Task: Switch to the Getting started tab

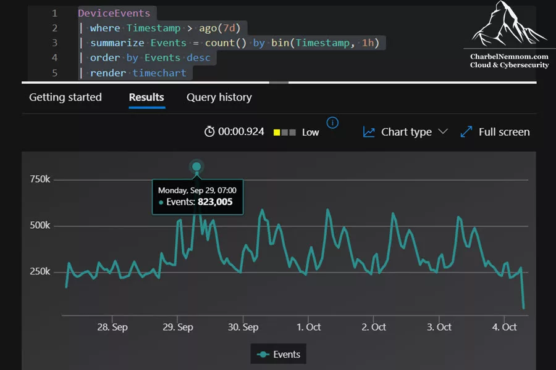Action: tap(65, 97)
